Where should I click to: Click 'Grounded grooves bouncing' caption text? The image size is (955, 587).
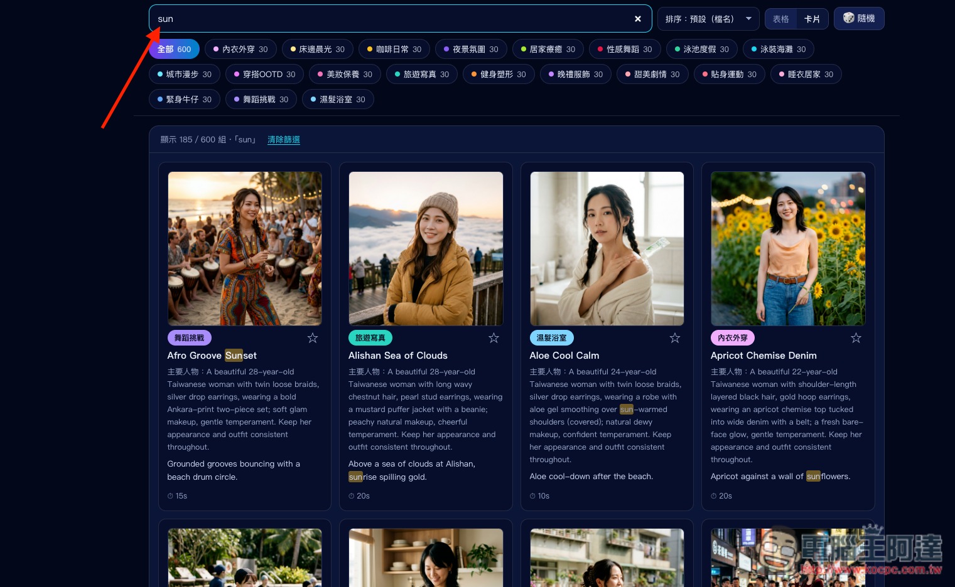click(234, 470)
